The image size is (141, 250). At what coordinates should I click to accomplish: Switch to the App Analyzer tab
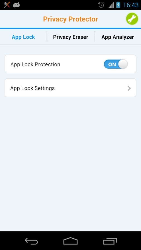coord(118,37)
